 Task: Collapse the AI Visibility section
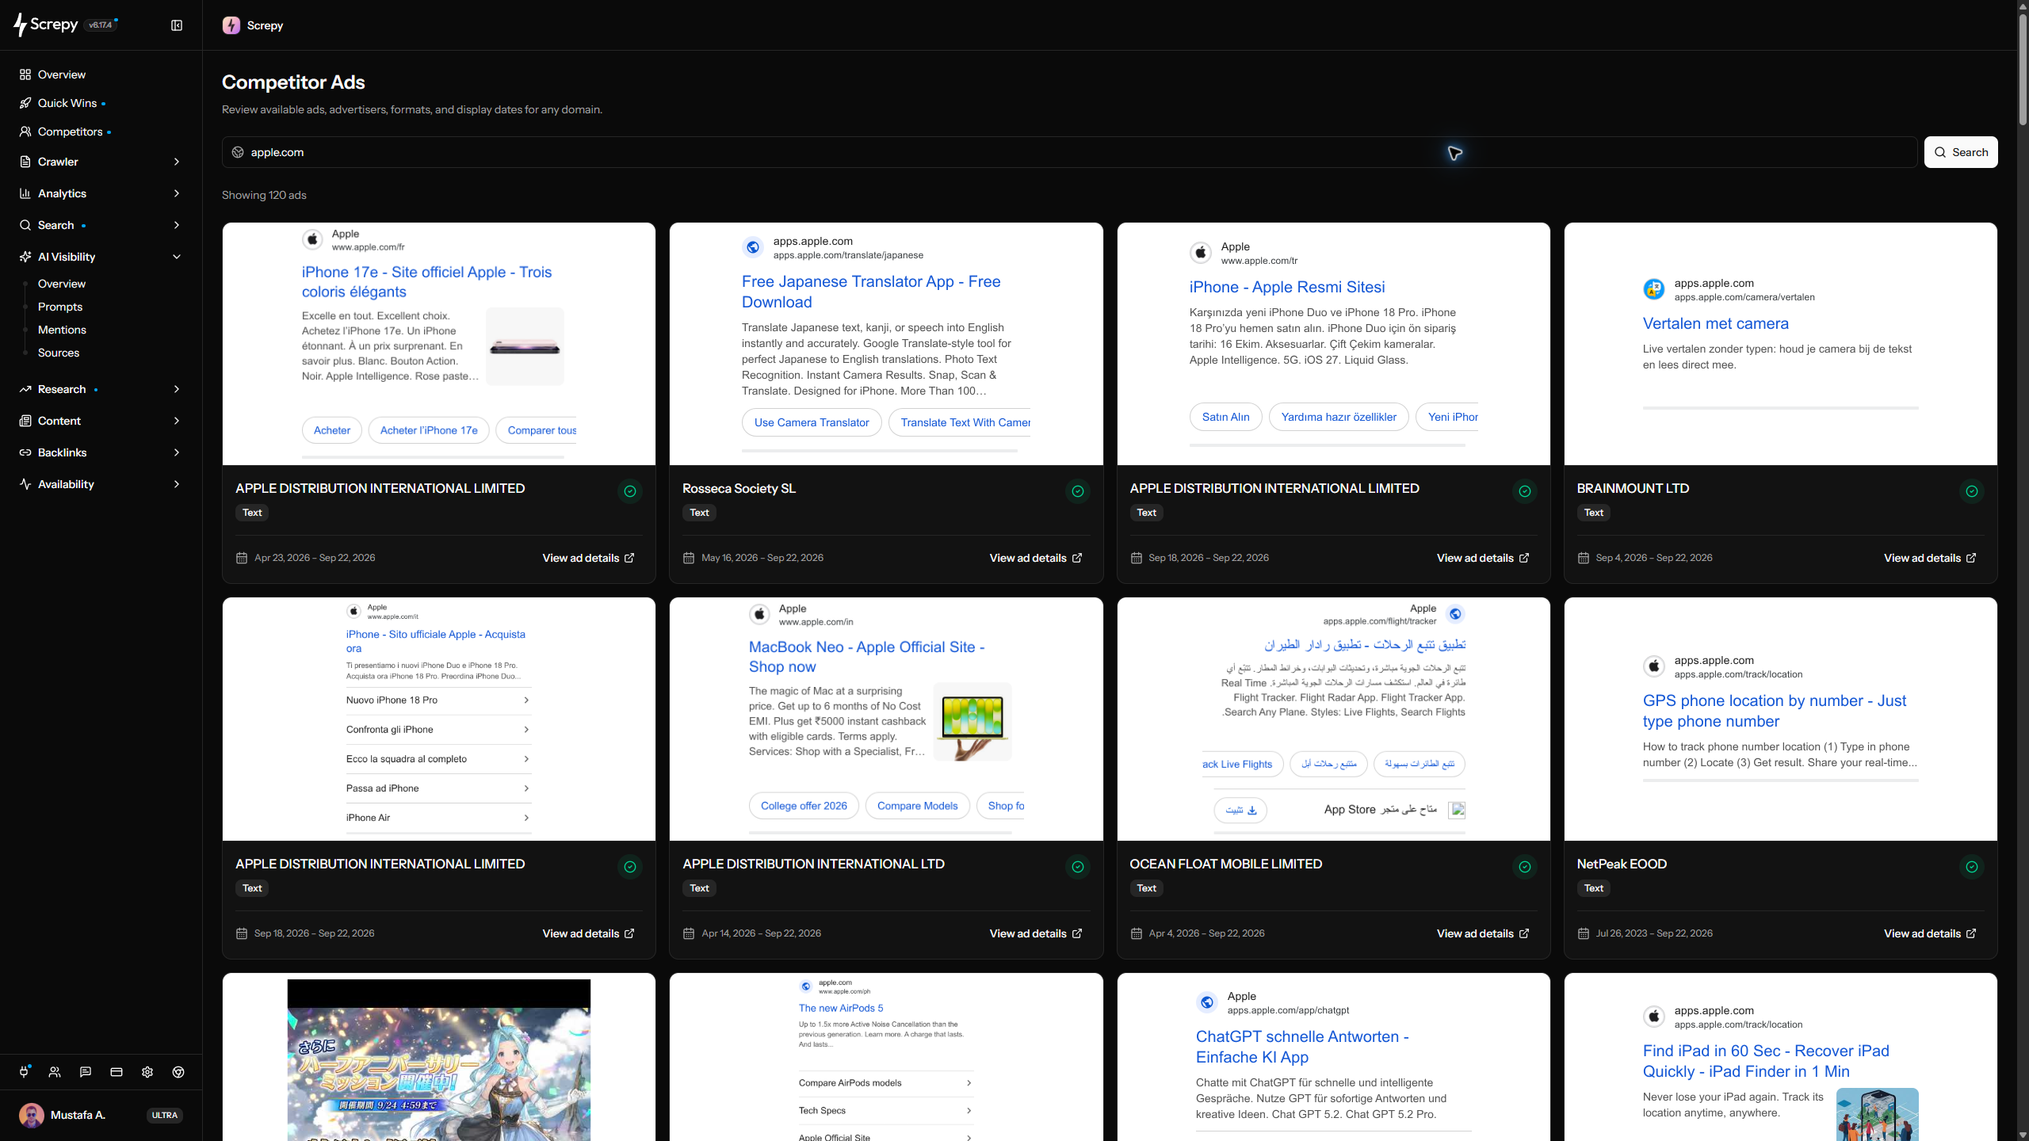pos(101,257)
